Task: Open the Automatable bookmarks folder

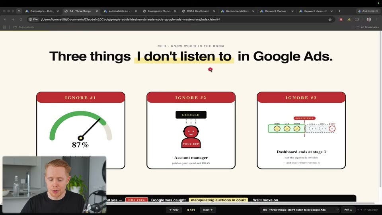Action: [x=23, y=27]
